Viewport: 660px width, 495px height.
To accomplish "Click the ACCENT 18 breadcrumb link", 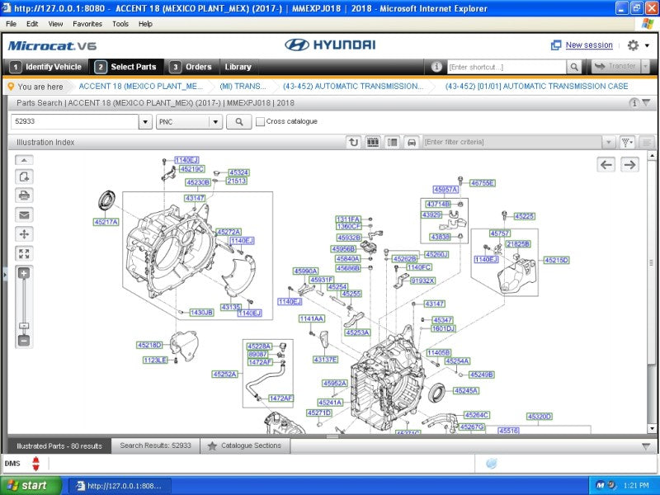I will (x=140, y=86).
